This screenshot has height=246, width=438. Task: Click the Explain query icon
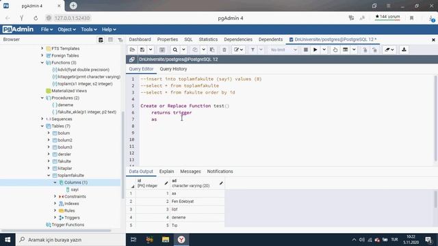[335, 50]
